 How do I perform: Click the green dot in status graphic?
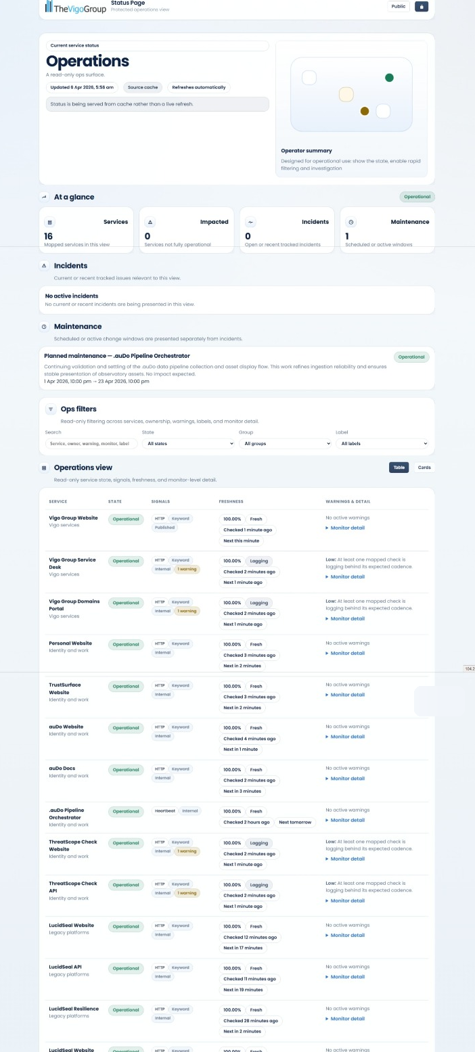click(x=389, y=78)
